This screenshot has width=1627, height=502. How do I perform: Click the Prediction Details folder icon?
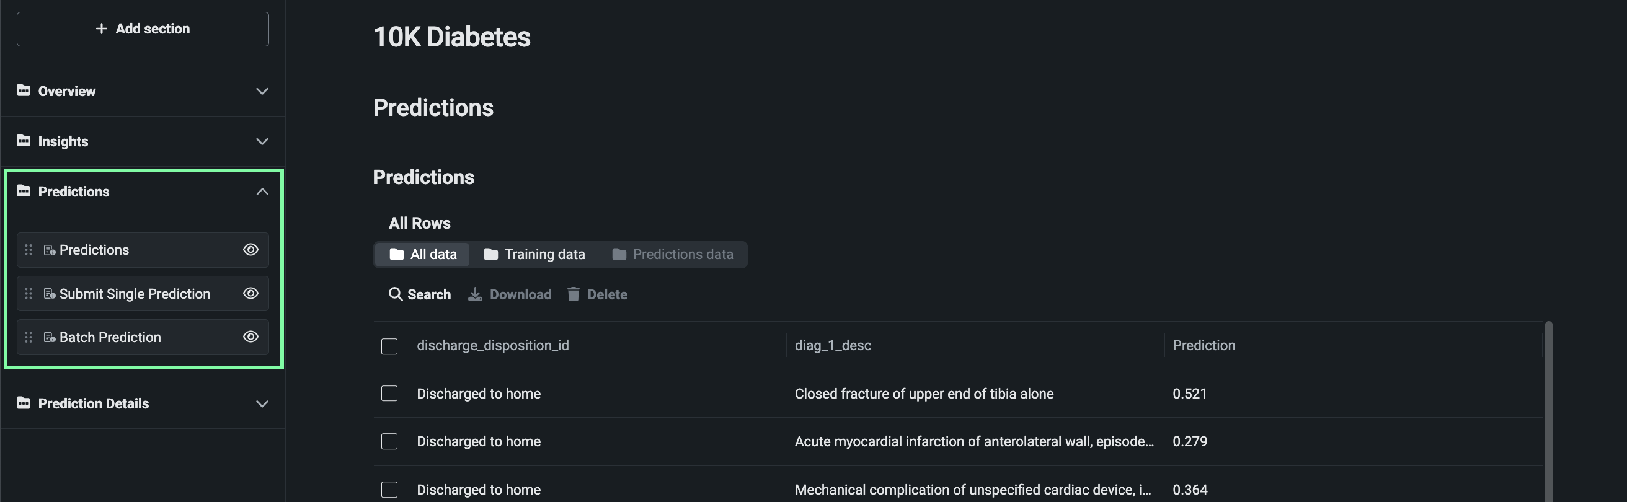click(24, 403)
